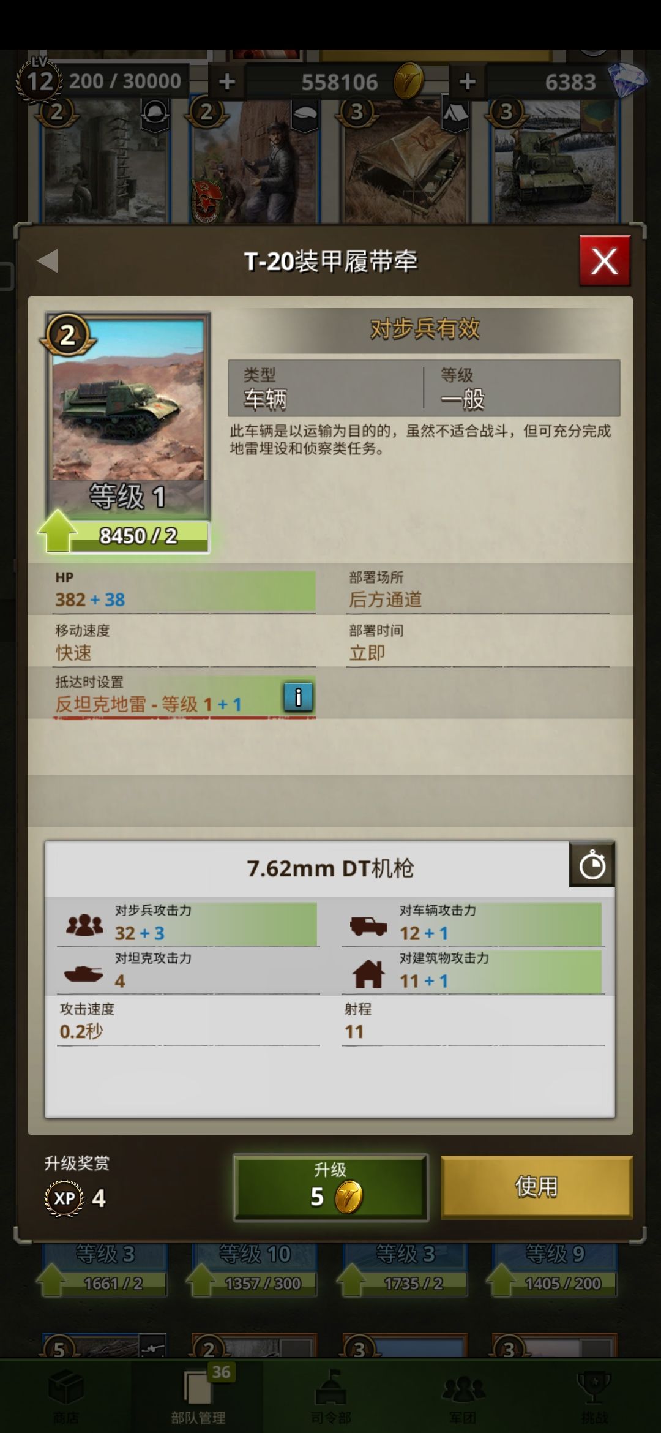This screenshot has width=661, height=1433.
Task: Go back using the left arrow
Action: [48, 261]
